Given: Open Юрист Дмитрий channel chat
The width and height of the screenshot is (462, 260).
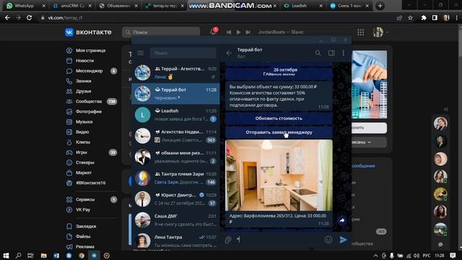Looking at the screenshot, I should point(175,199).
